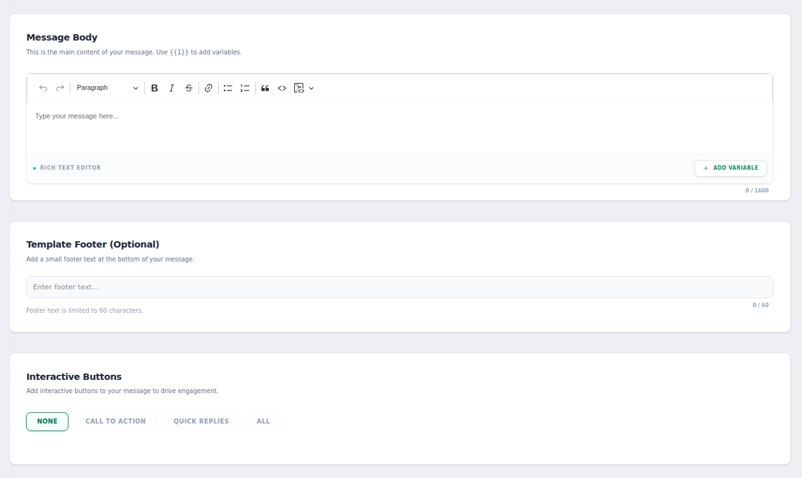
Task: Click the footer 60 characters limit hint
Action: [85, 311]
